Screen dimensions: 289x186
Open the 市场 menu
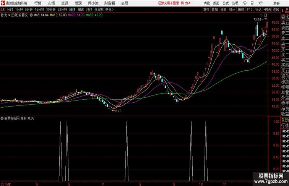pyautogui.click(x=51, y=3)
